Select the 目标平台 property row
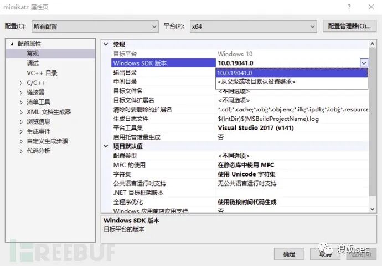The height and width of the screenshot is (266, 382). 240,54
